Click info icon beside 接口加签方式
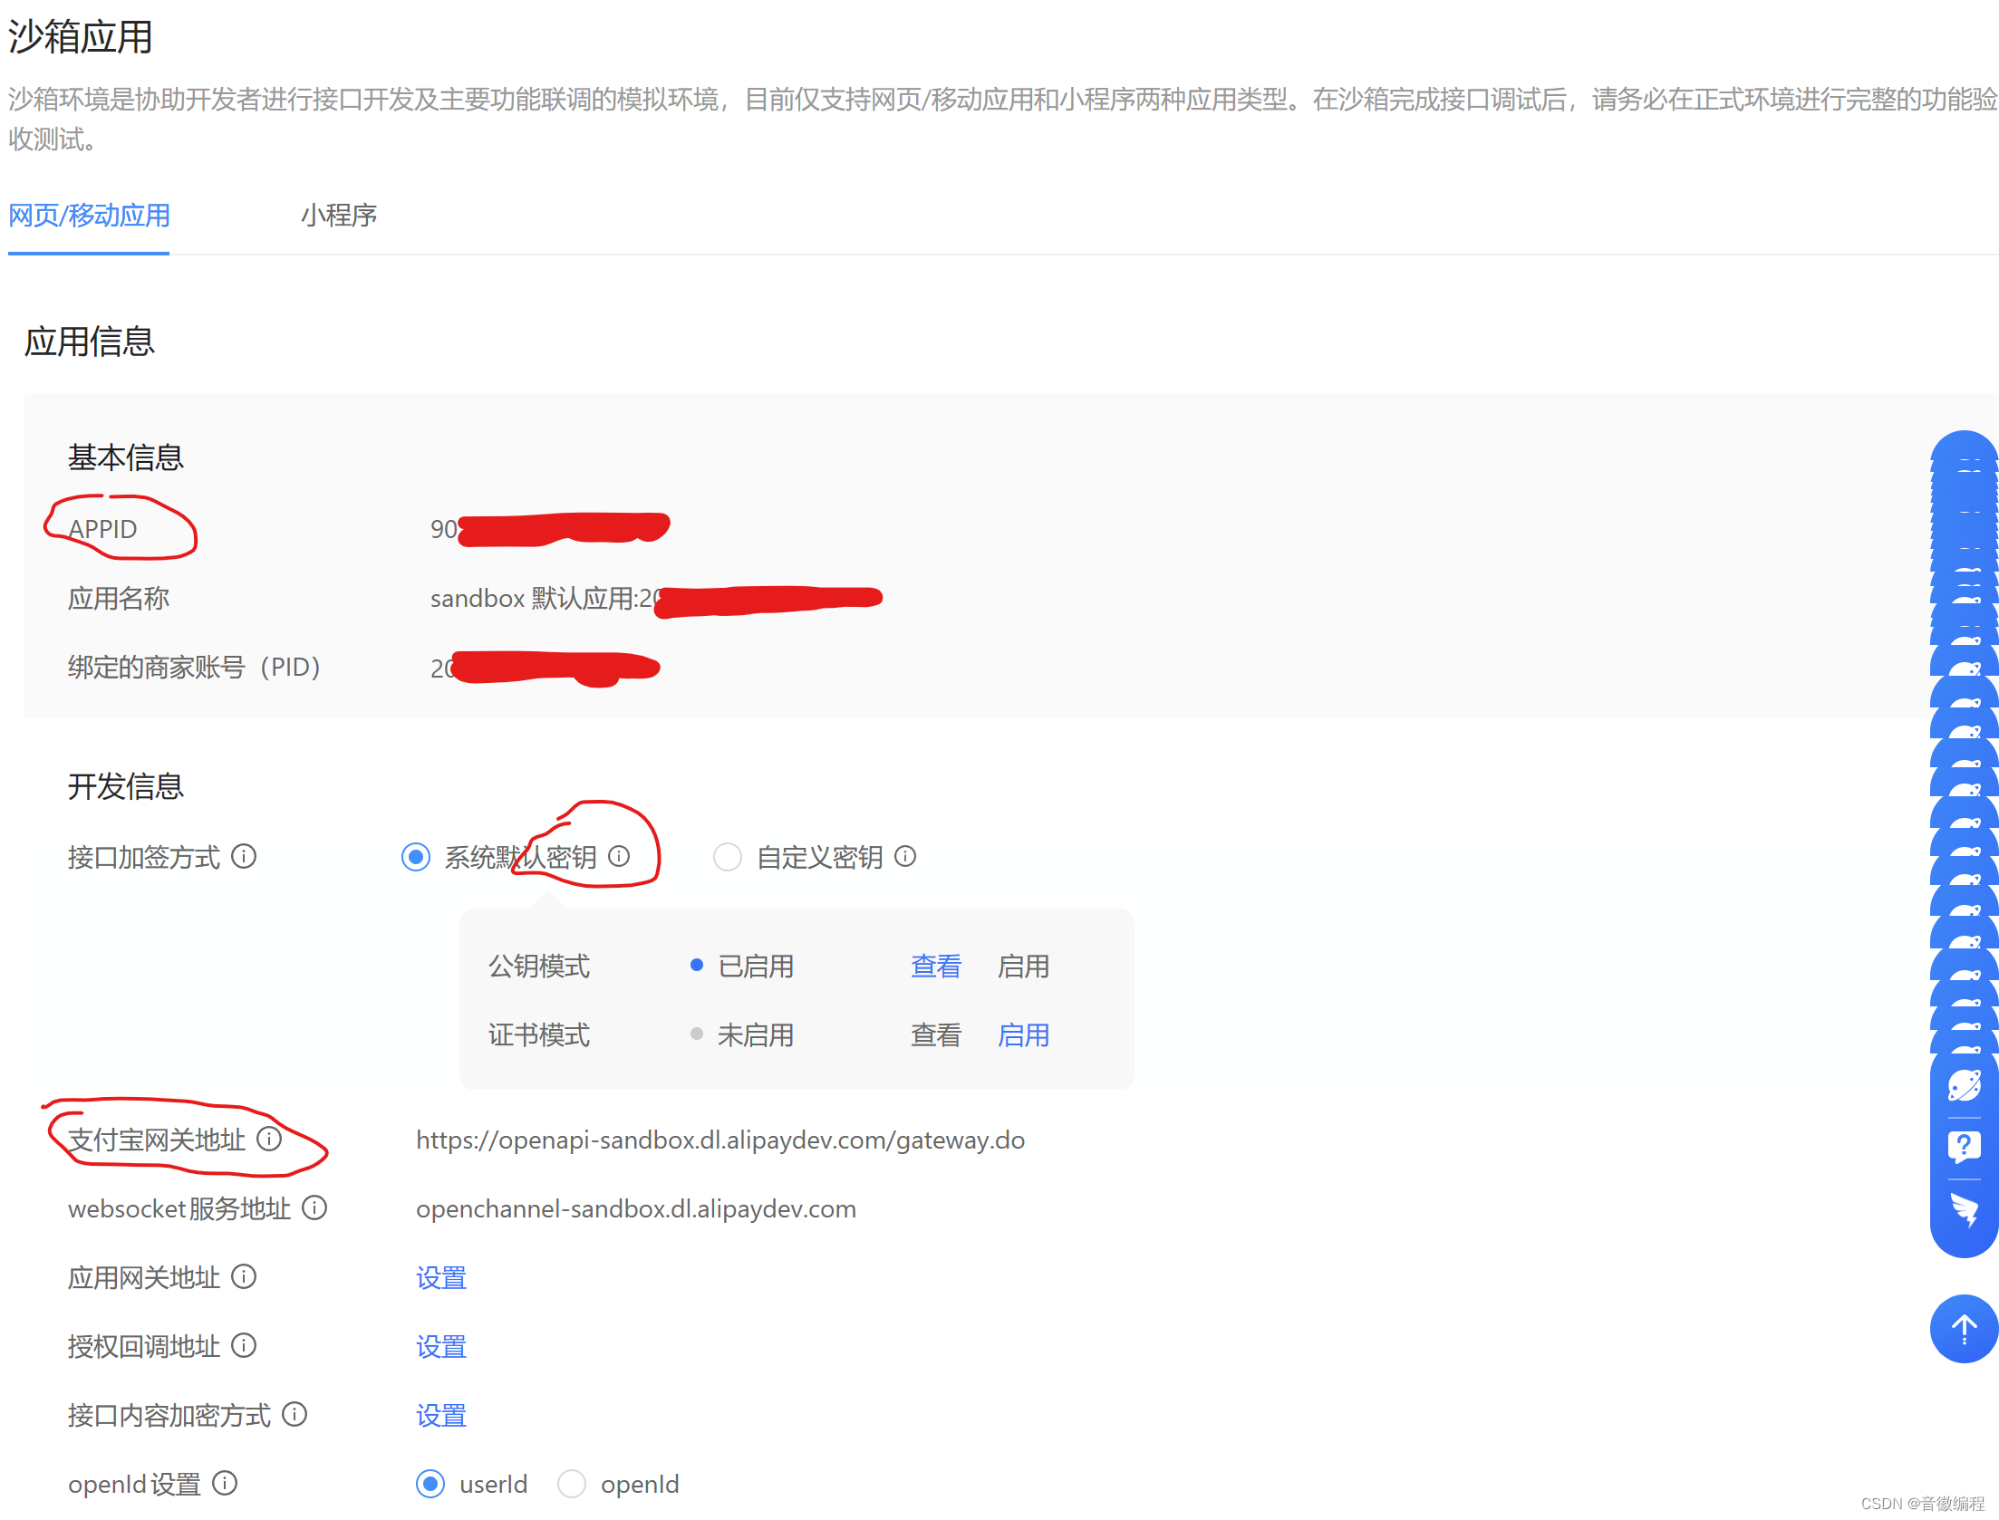This screenshot has height=1520, width=1999. click(244, 856)
